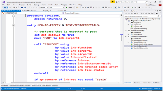Click Sync with Active Document icon
This screenshot has width=163, height=91.
146,13
